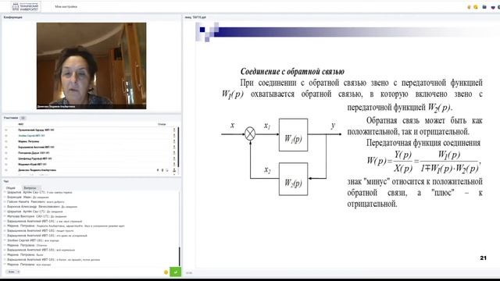500x281 pixels.
Task: Click the W2(p) feedback block in slide
Action: [x=294, y=179]
